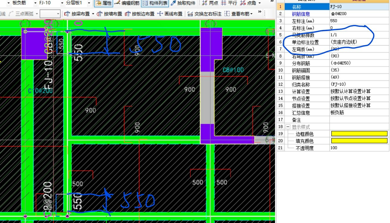Open the 点角 dropdown arrow
The image size is (390, 223).
click(x=260, y=3)
